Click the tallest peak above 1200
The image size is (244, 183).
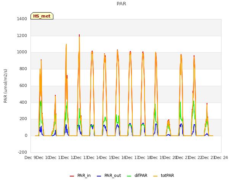coord(79,35)
